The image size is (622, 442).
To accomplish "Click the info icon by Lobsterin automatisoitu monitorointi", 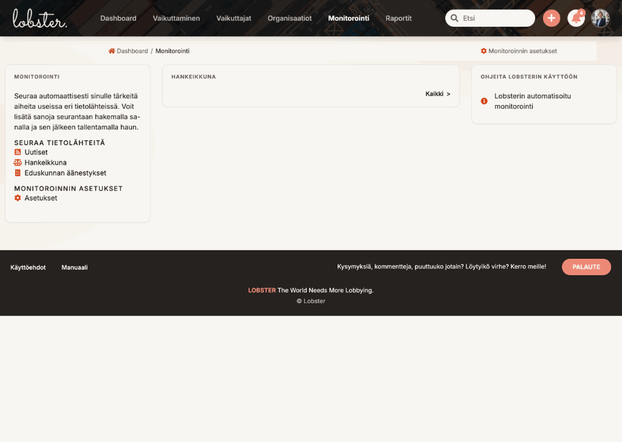I will point(484,101).
